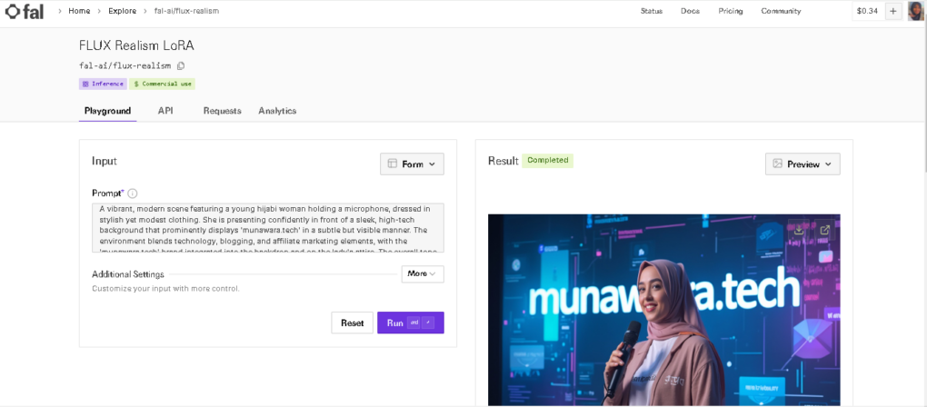Image resolution: width=927 pixels, height=407 pixels.
Task: Reset the input form
Action: pos(352,323)
